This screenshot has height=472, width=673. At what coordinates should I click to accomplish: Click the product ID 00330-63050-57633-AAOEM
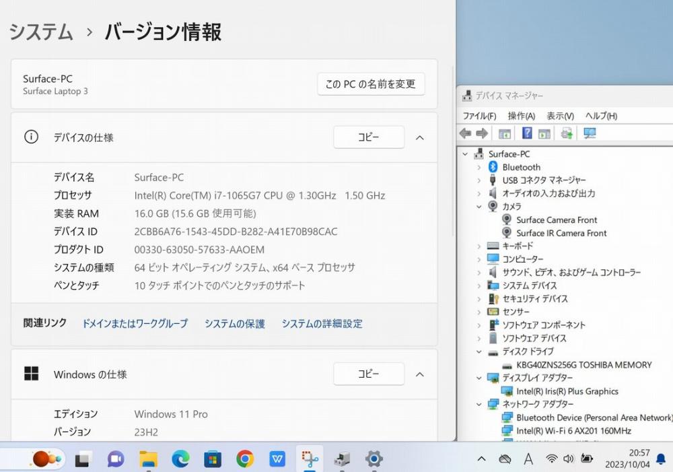[x=199, y=250]
